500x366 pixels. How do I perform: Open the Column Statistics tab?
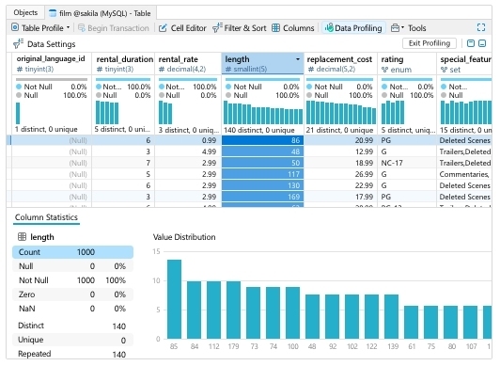[x=46, y=217]
